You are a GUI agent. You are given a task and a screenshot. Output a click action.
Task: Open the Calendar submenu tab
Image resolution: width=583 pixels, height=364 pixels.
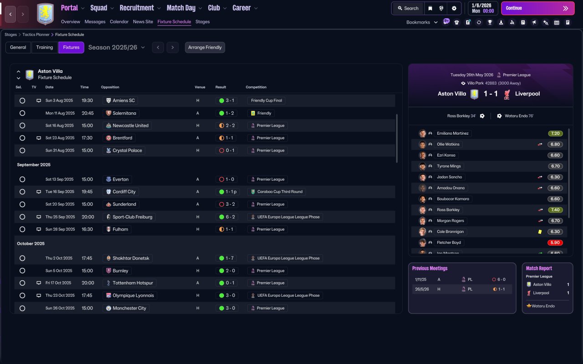(119, 22)
